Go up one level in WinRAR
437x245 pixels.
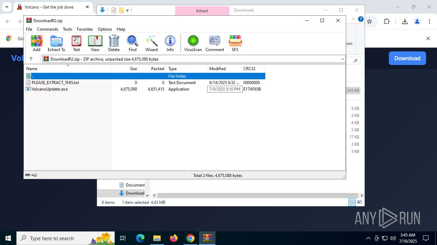[31, 59]
